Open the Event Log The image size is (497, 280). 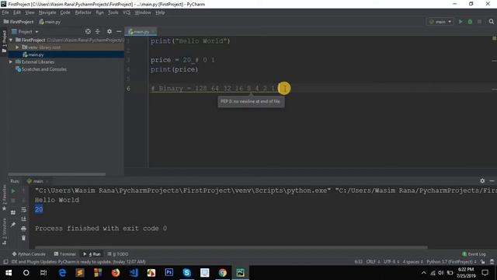point(474,254)
